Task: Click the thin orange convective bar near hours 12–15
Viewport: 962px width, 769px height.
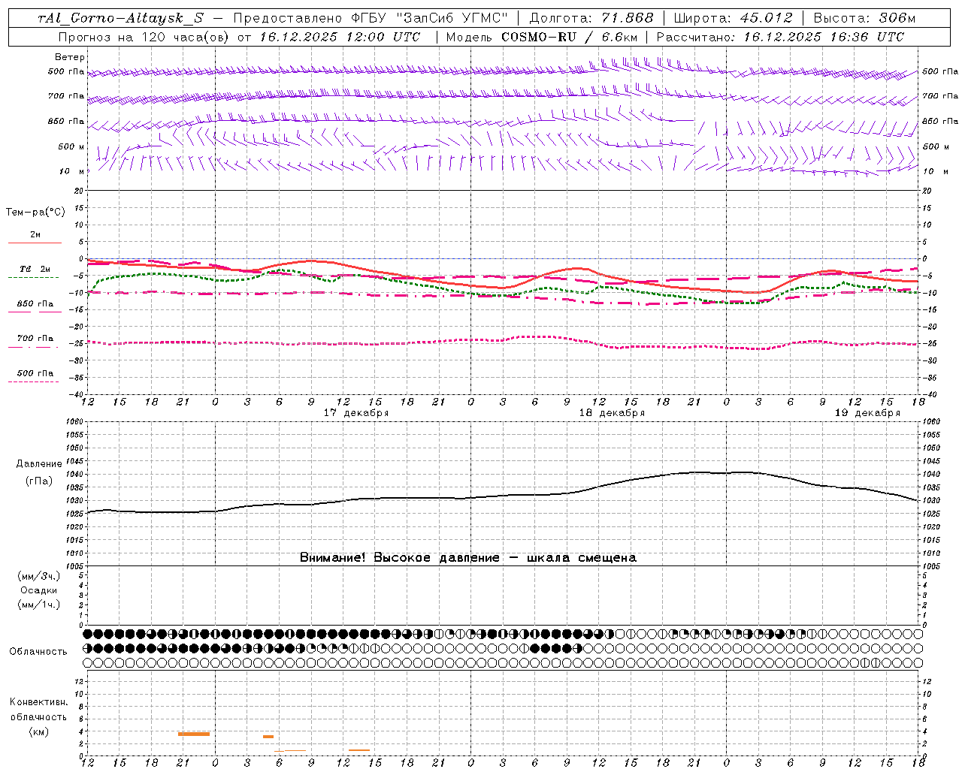Action: click(x=359, y=750)
